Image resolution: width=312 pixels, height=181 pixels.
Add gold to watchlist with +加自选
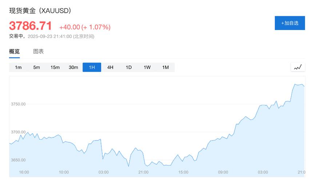(289, 23)
